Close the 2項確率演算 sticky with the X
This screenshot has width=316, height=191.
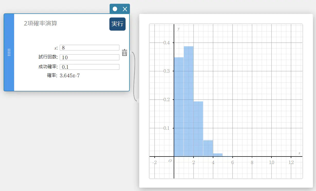click(125, 9)
